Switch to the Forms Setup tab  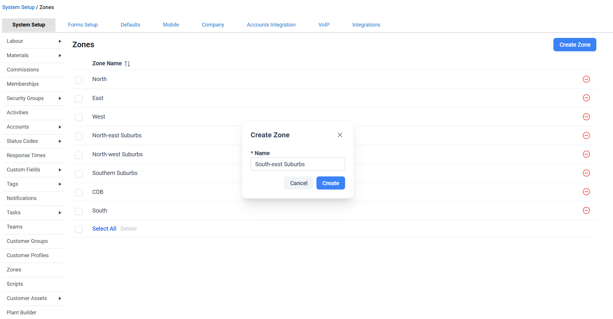[83, 25]
